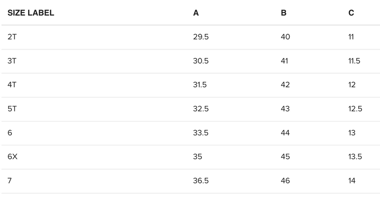Click the 13.5 value in 6X row
The image size is (380, 200).
pos(355,157)
